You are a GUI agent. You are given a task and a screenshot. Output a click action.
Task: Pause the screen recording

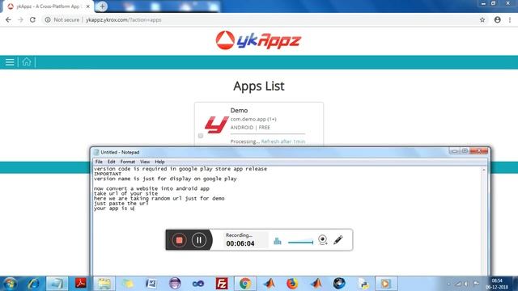199,240
